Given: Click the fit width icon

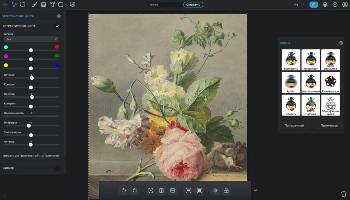Looking at the screenshot, I should pos(188,191).
